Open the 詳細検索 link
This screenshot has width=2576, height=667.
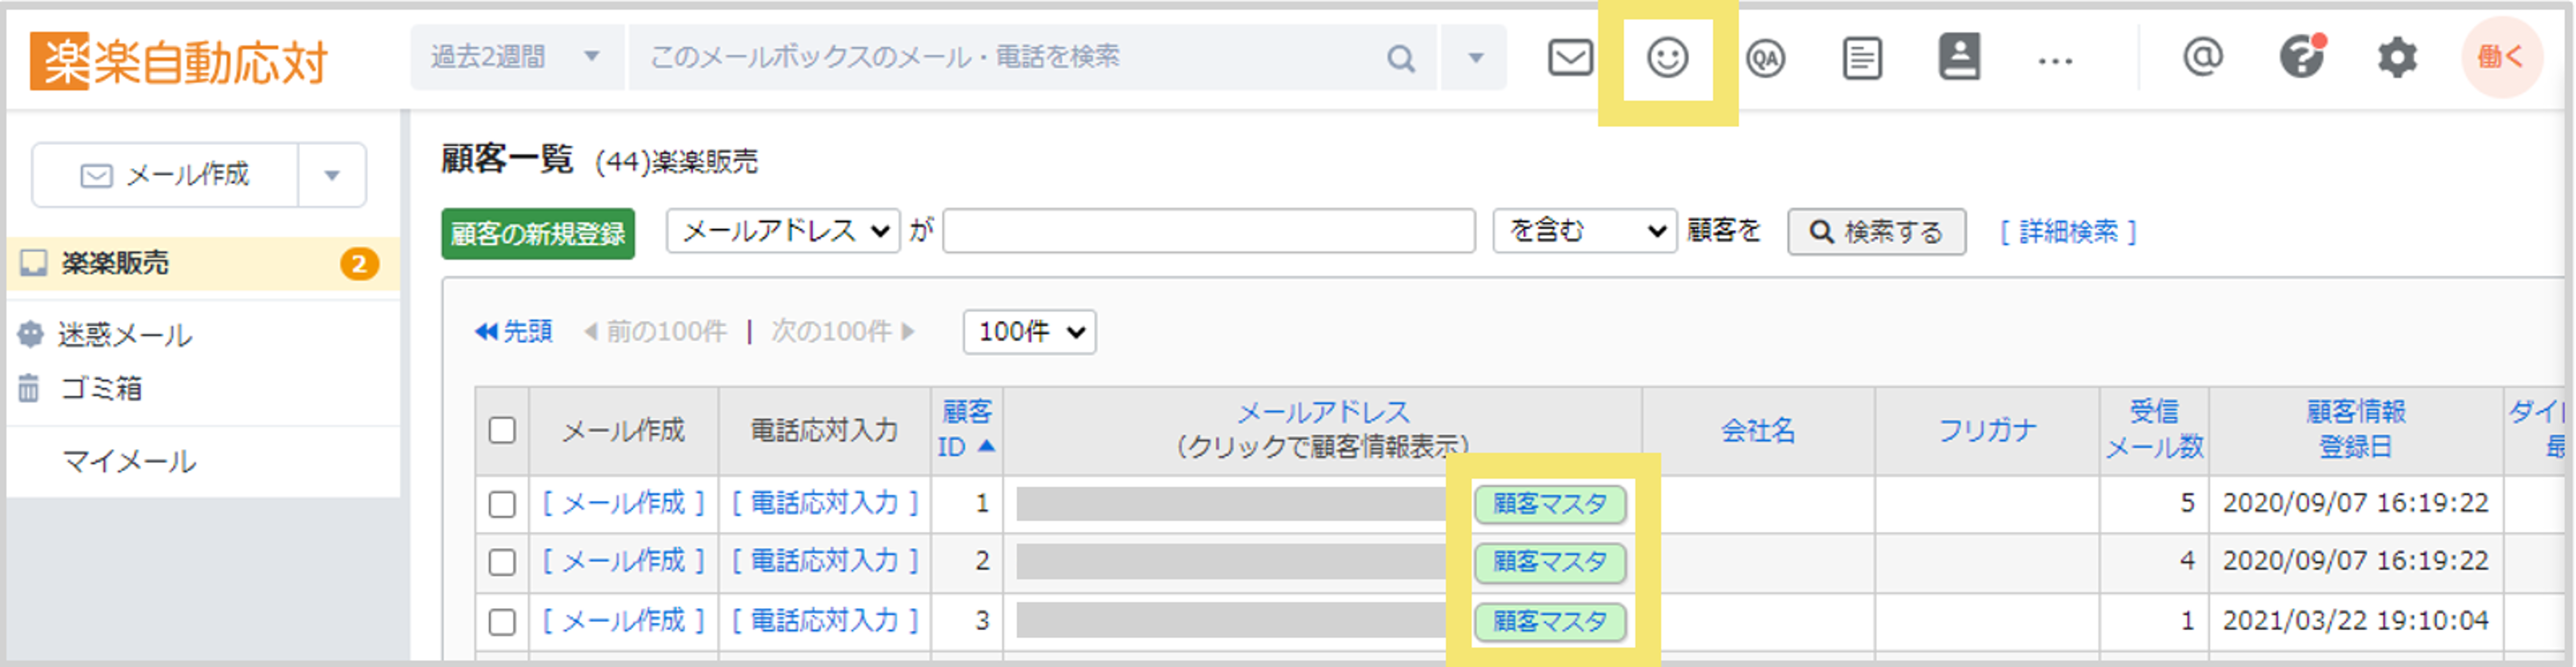[x=2068, y=232]
